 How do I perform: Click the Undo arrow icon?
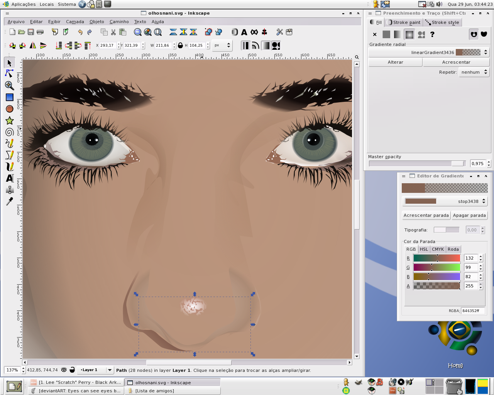tap(80, 32)
